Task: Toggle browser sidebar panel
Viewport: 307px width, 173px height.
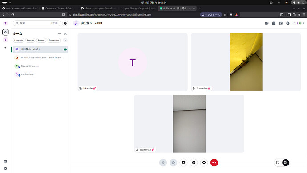Action: click(289, 15)
